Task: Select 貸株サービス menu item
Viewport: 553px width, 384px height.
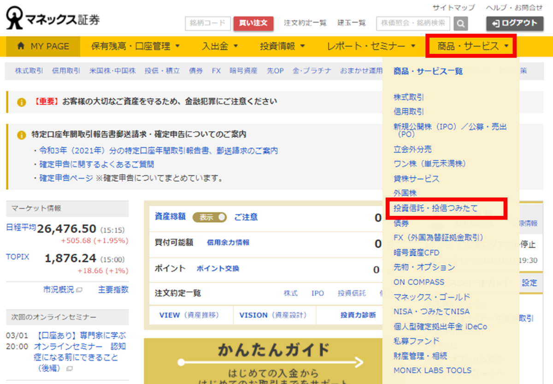Action: 417,179
